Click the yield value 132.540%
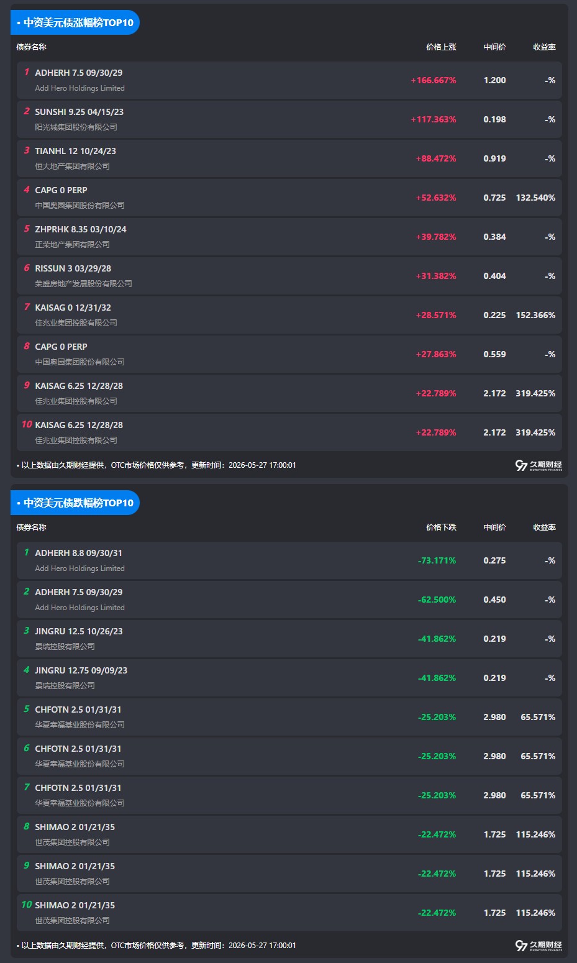Screen dimensions: 577x963 pyautogui.click(x=535, y=198)
